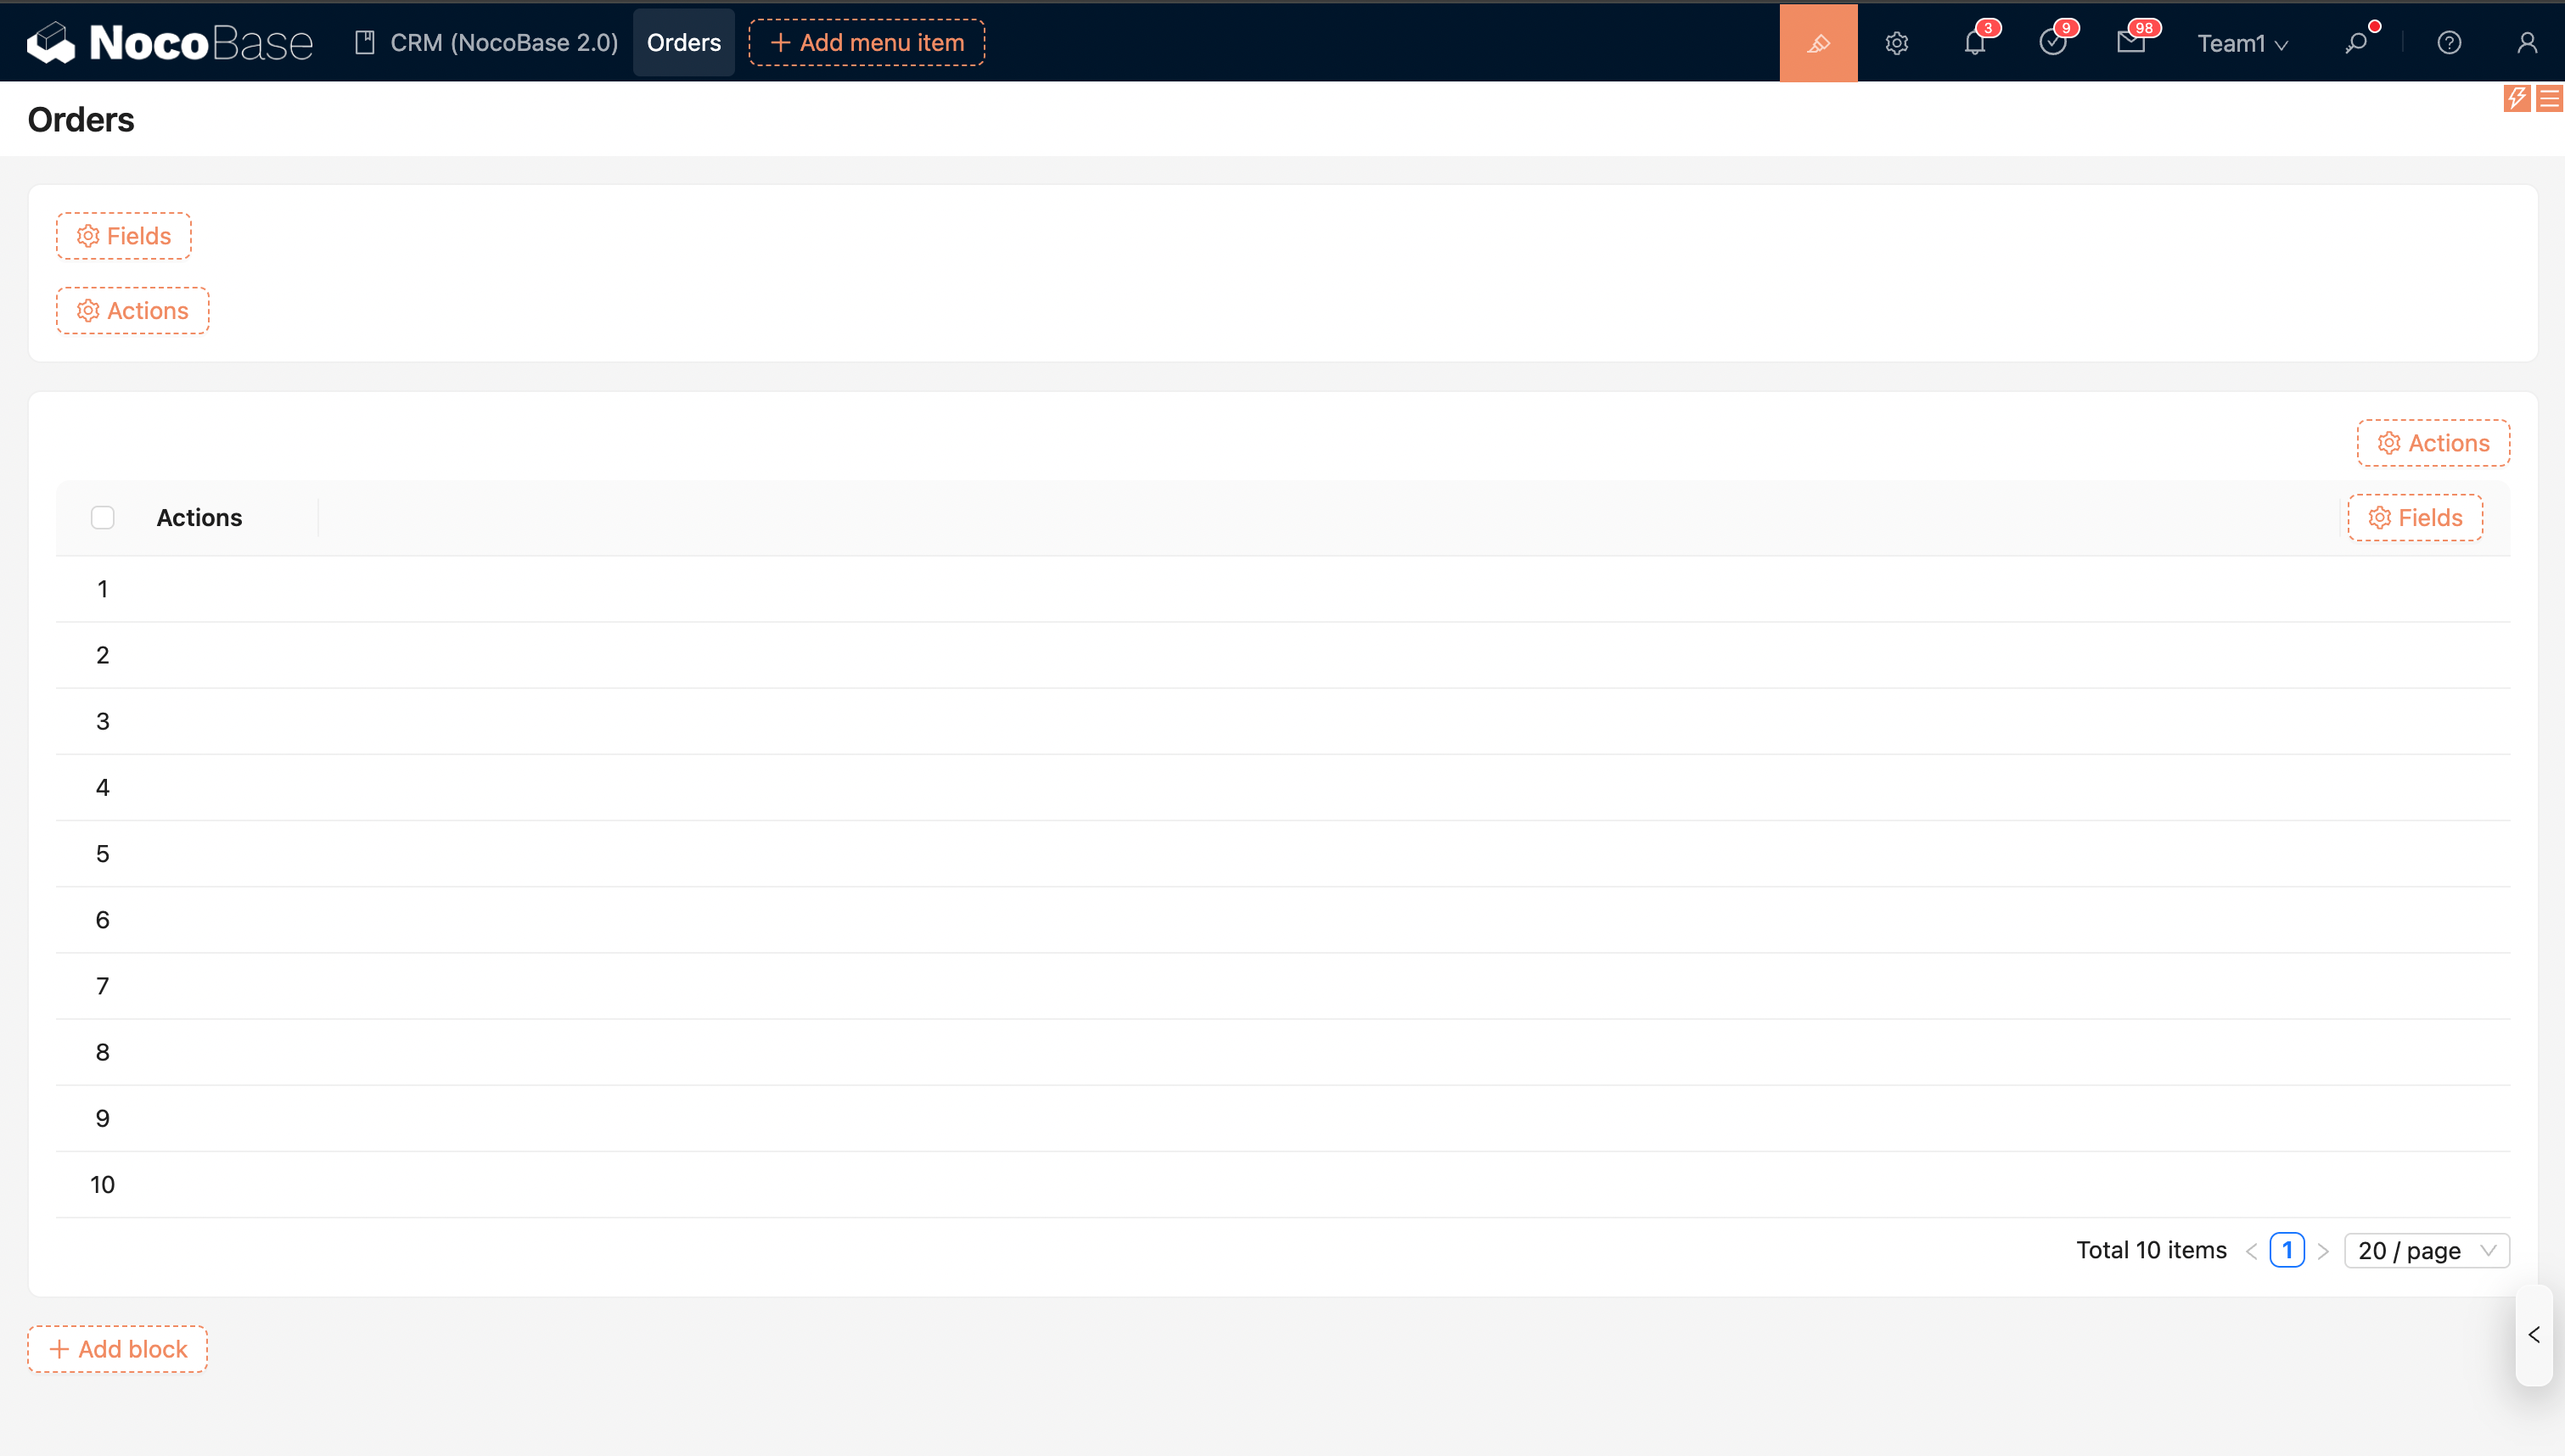Click the Add menu item button
2565x1456 pixels.
point(866,43)
